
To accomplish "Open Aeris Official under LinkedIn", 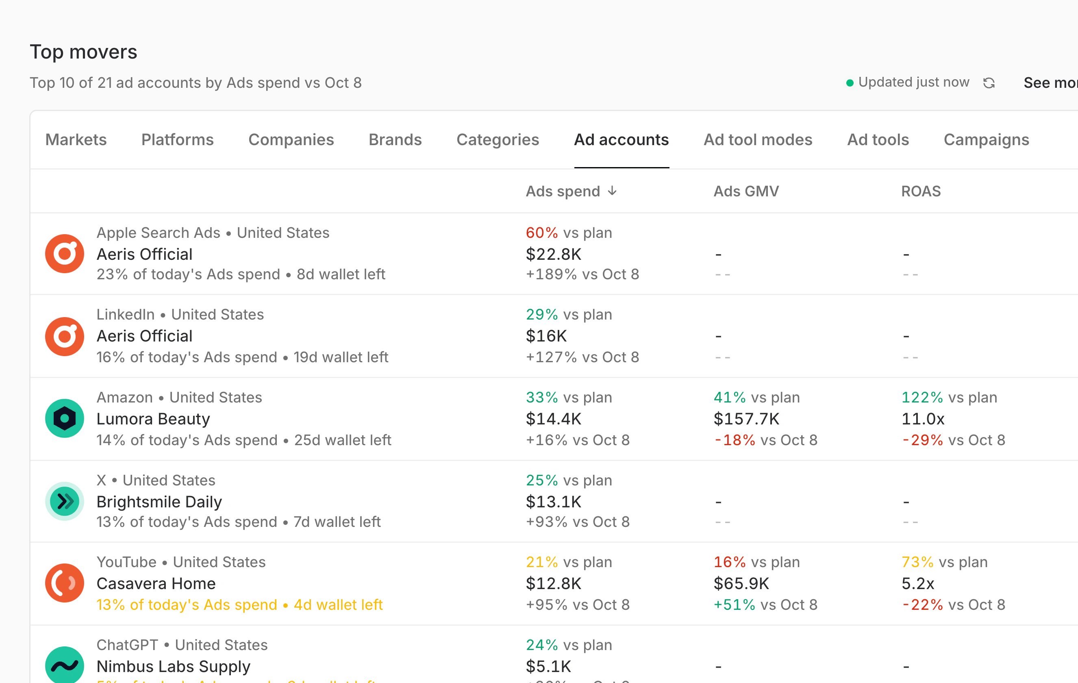I will 144,336.
